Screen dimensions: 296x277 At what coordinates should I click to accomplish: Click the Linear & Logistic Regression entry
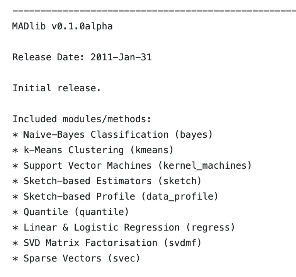[x=102, y=227]
